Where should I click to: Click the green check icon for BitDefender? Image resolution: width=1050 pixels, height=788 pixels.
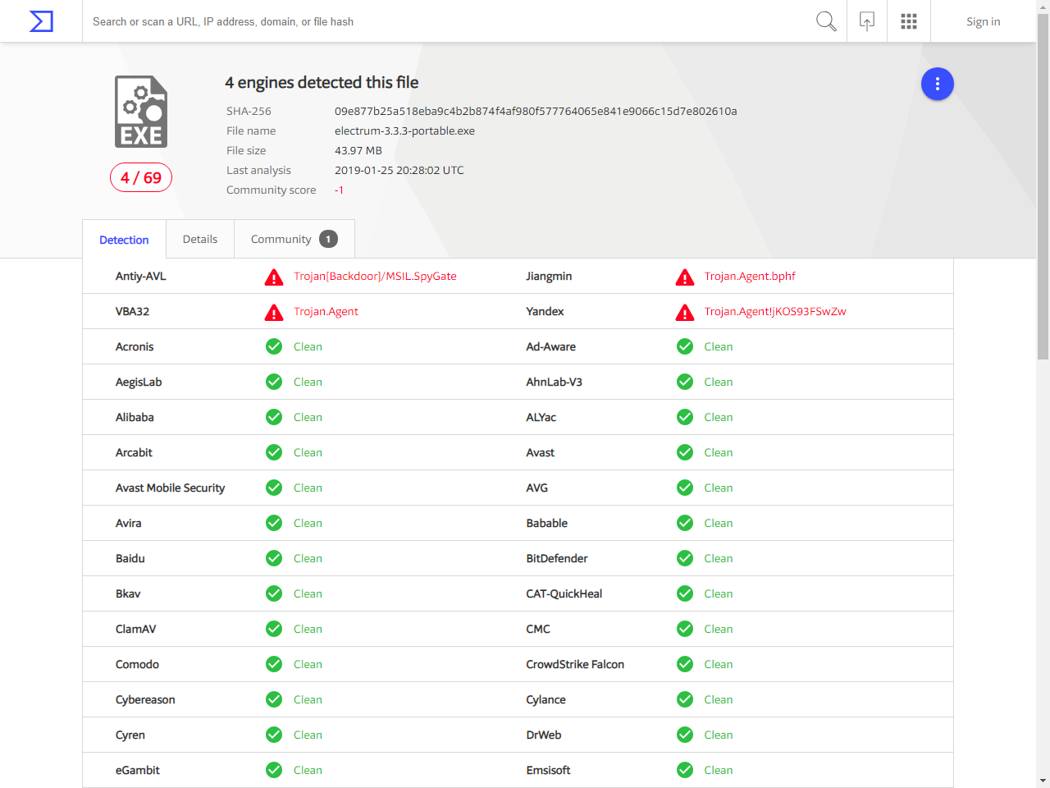pos(685,558)
